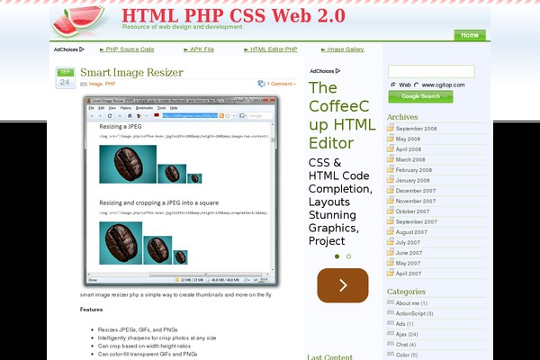Open the AdChoices icon above the post
Screen dimensions: 540x360
pos(82,49)
